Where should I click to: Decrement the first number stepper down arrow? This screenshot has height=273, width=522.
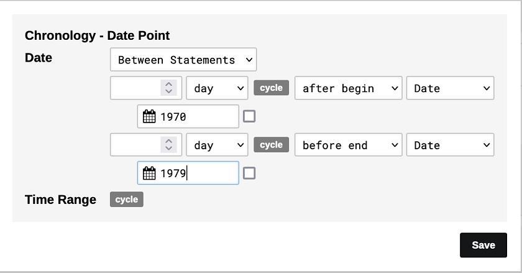168,92
